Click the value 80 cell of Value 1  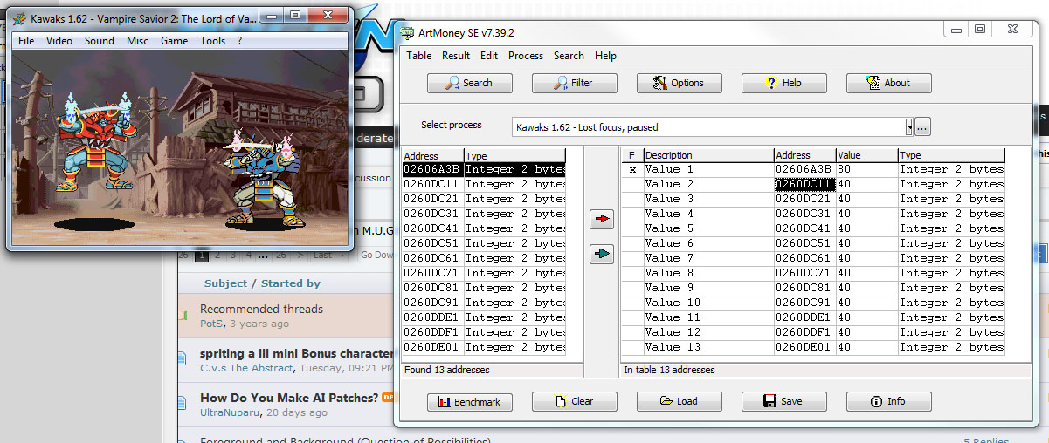[x=866, y=170]
